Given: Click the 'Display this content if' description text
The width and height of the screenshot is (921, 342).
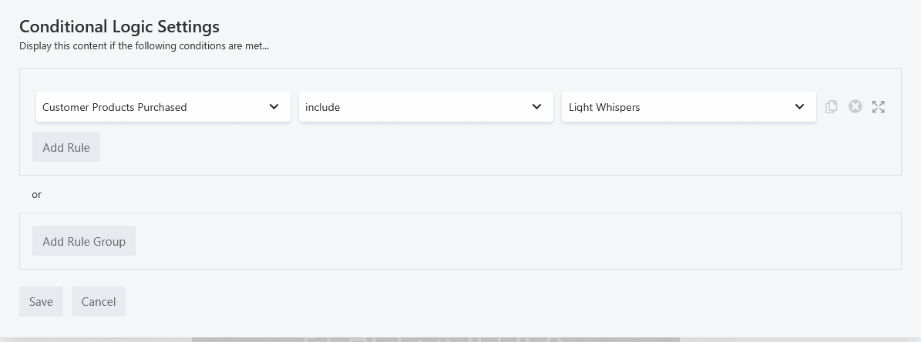Looking at the screenshot, I should [x=144, y=45].
